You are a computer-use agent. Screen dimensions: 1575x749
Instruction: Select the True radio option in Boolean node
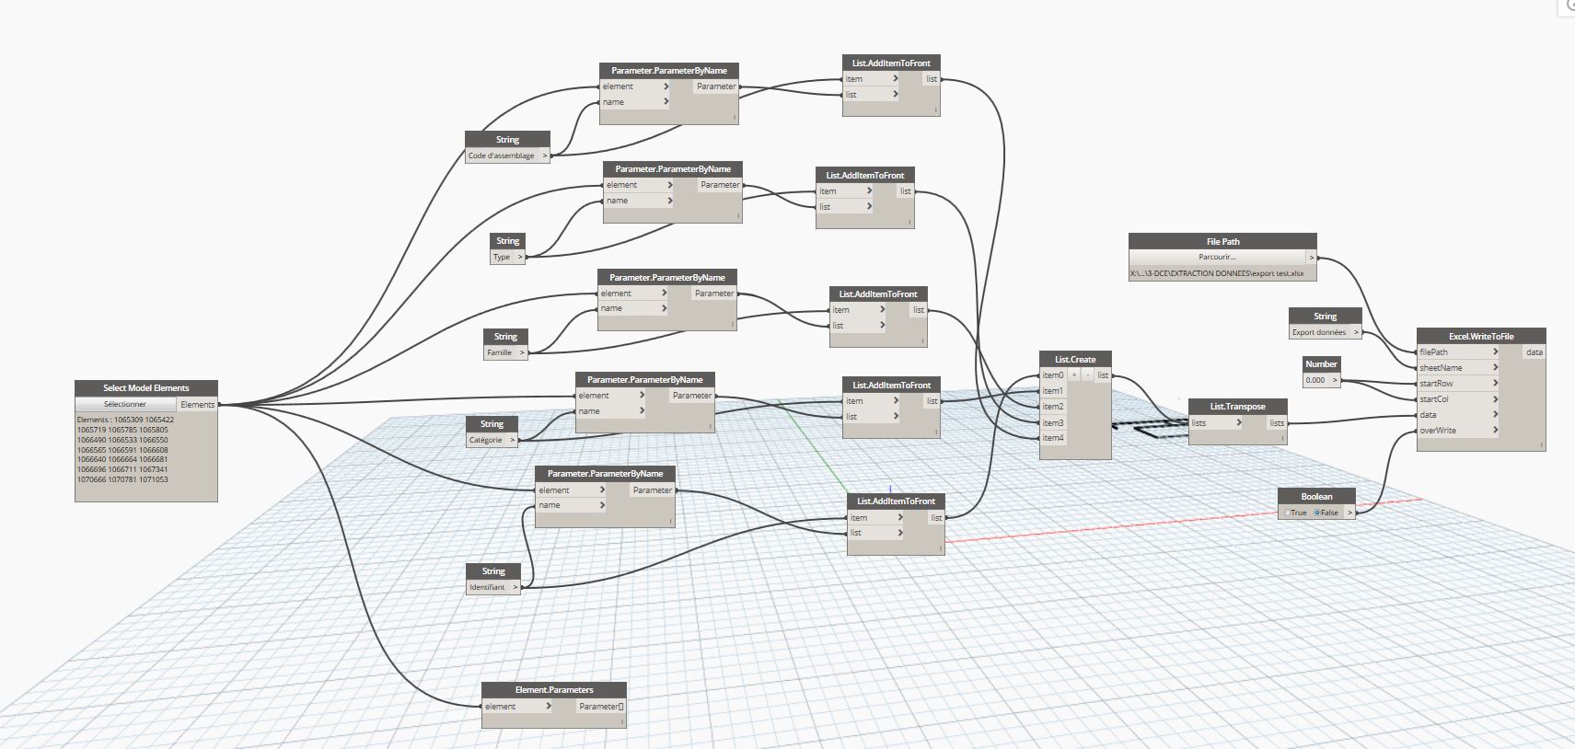point(1288,513)
